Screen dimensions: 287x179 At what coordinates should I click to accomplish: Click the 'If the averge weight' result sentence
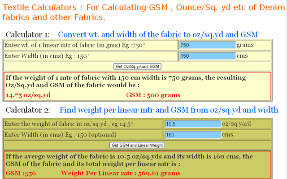[x=129, y=160]
